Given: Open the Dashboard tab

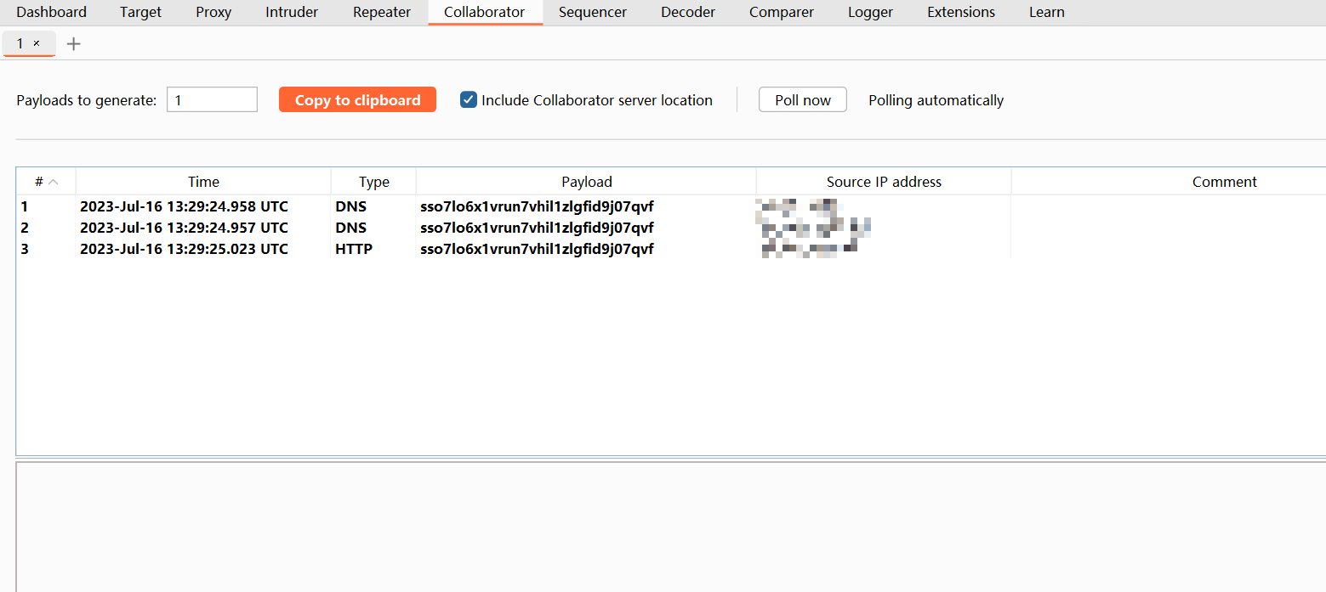Looking at the screenshot, I should pyautogui.click(x=51, y=12).
